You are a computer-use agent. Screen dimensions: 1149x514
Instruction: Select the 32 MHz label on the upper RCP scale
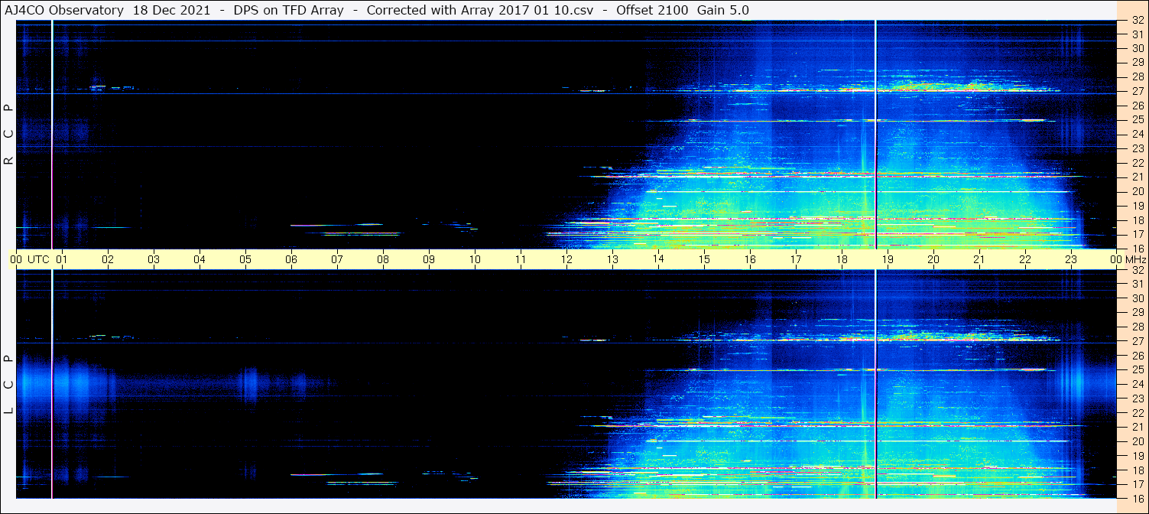click(x=1137, y=21)
